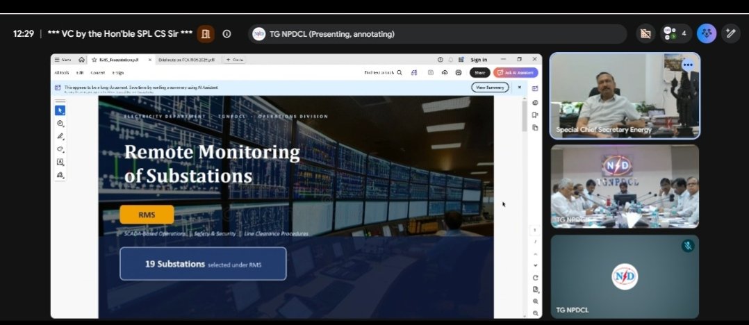Image resolution: width=749 pixels, height=325 pixels.
Task: Click the Create new tab button
Action: 235,60
